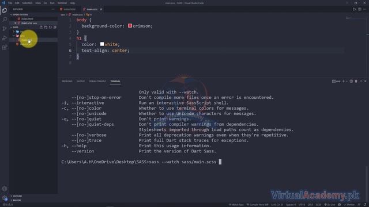Close main.scss in Open Editors list
The height and width of the screenshot is (207, 369).
pos(16,23)
